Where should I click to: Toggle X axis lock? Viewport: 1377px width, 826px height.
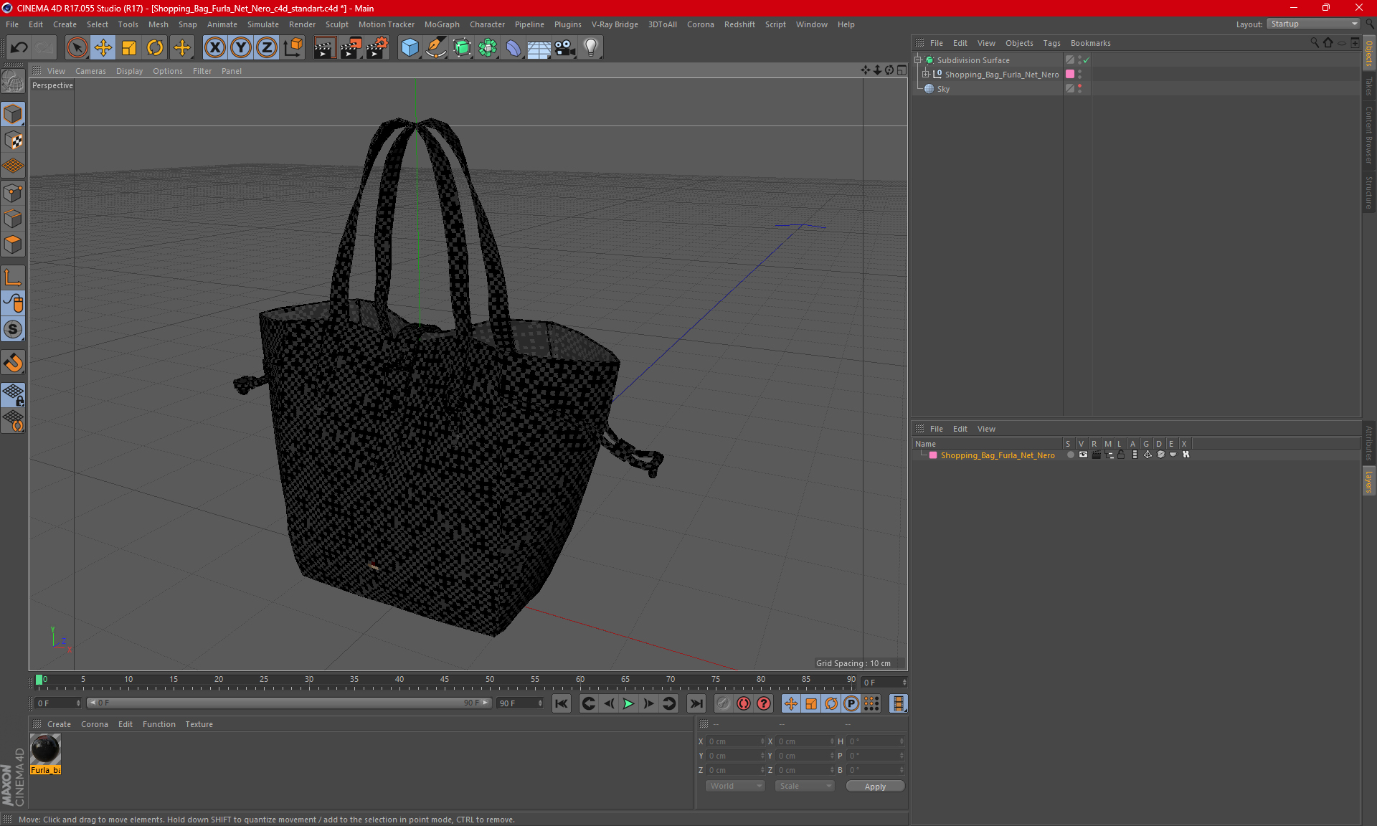coord(214,47)
